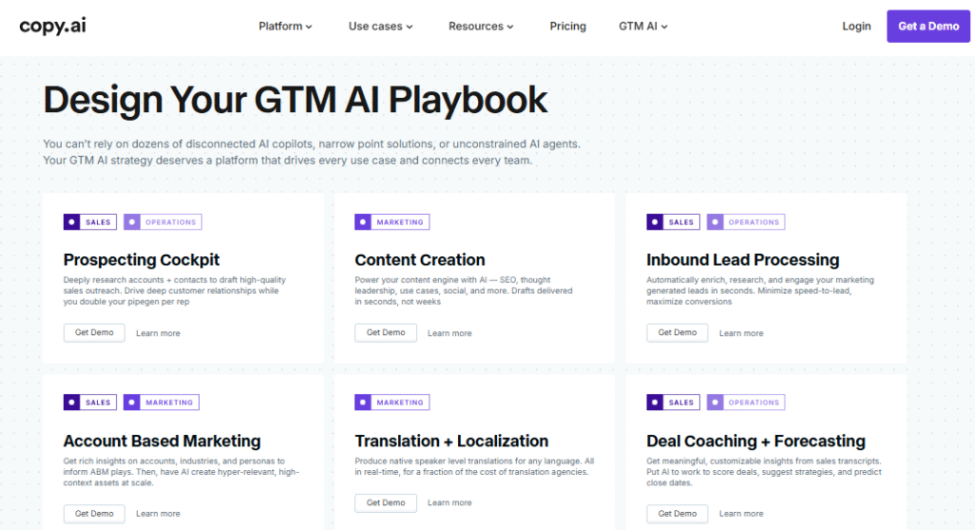This screenshot has width=975, height=530.
Task: Open the Translation + Localization heading
Action: click(451, 442)
